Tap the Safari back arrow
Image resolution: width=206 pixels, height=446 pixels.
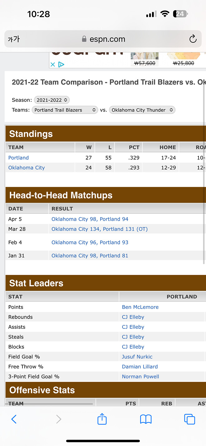click(14, 419)
